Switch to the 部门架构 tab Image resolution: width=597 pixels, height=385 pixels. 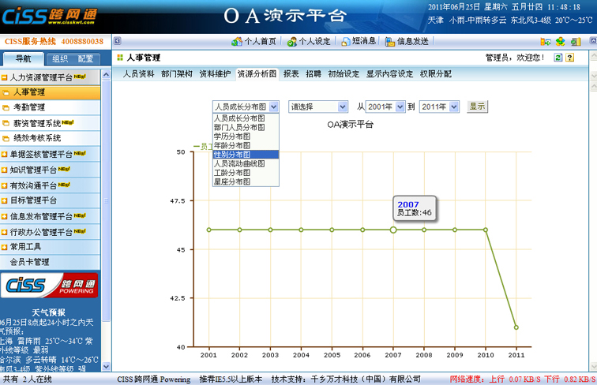tap(176, 73)
